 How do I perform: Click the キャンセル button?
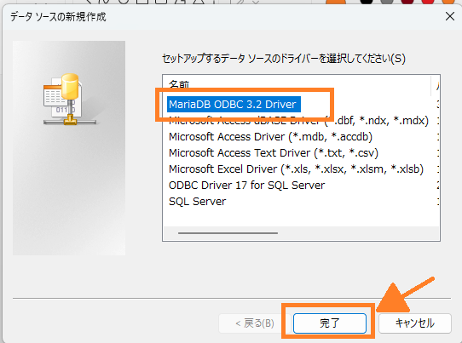414,323
